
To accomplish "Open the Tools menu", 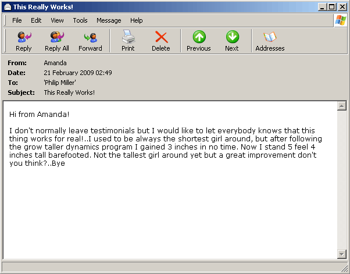I will pos(80,20).
